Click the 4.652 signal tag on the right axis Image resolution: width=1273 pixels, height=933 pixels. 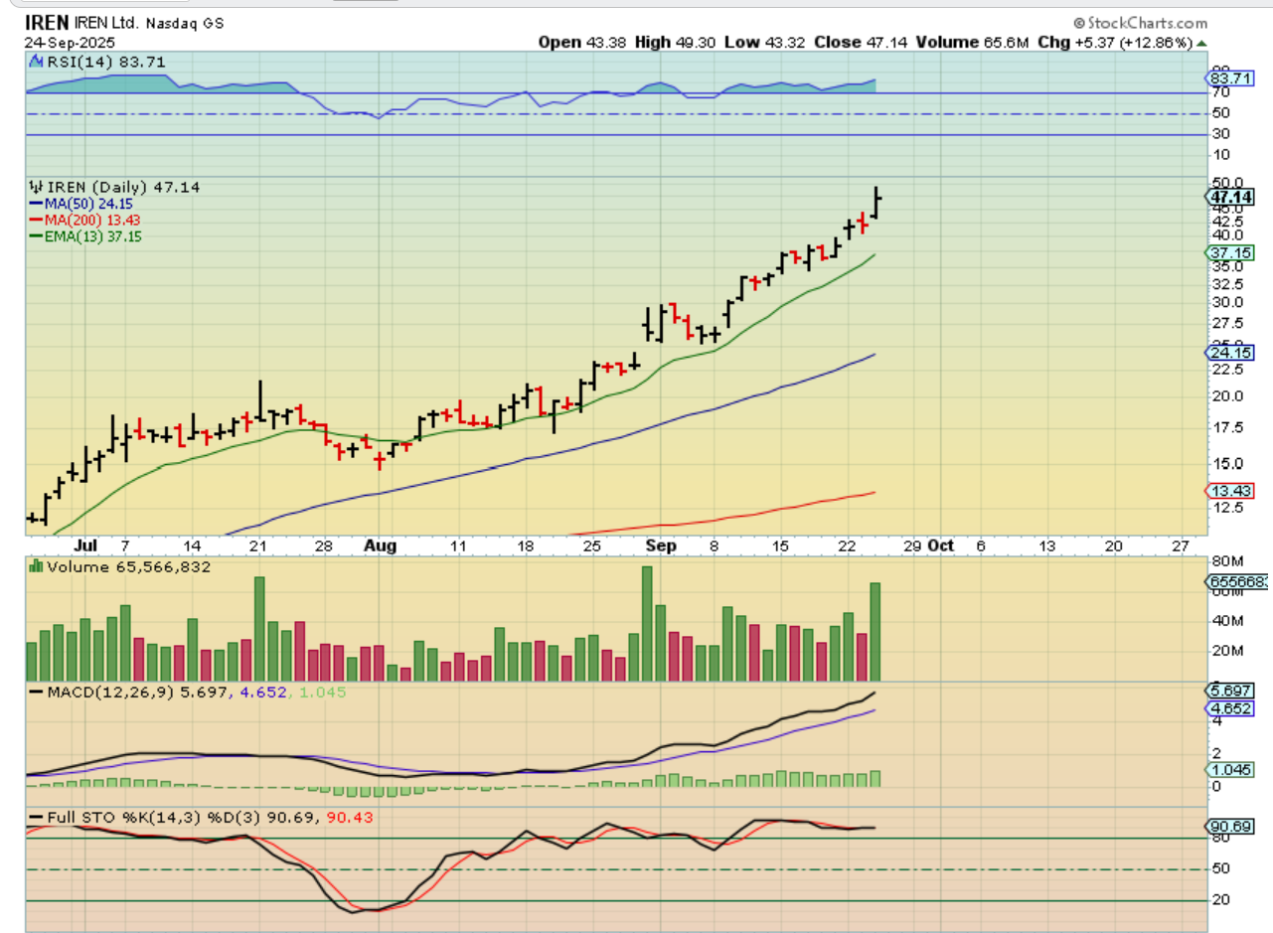point(1227,710)
